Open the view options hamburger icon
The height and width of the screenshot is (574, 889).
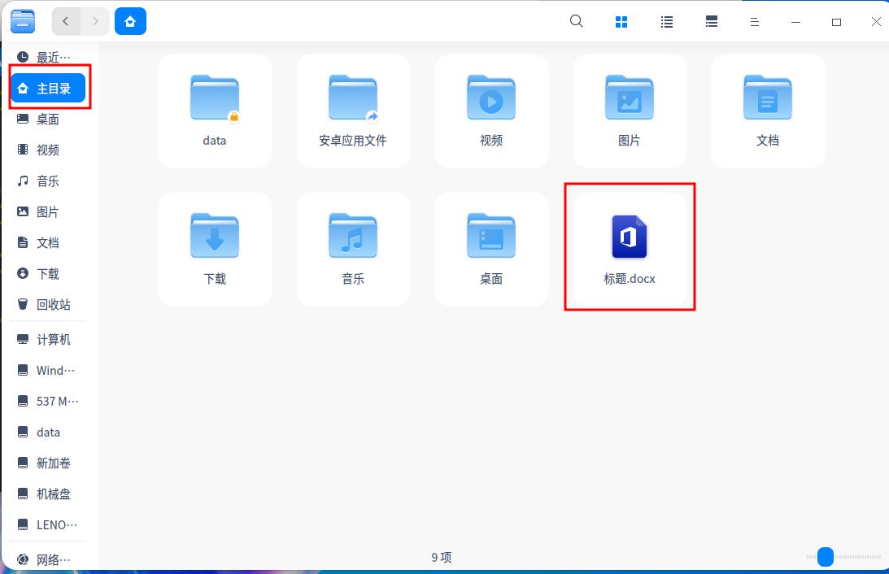coord(755,21)
